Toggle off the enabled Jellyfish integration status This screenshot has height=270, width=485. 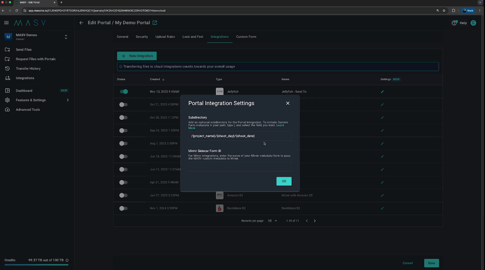(x=124, y=92)
